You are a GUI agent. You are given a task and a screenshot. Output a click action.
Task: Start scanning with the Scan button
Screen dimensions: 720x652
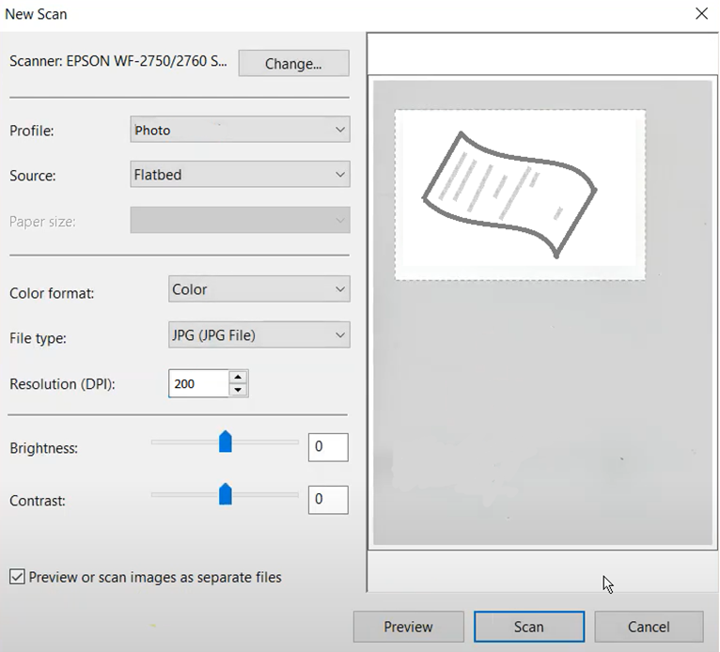click(x=529, y=627)
